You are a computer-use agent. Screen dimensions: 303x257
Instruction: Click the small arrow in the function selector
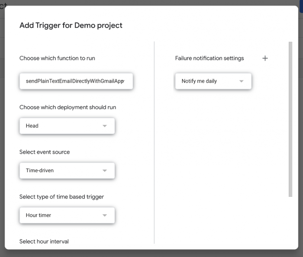click(x=125, y=81)
